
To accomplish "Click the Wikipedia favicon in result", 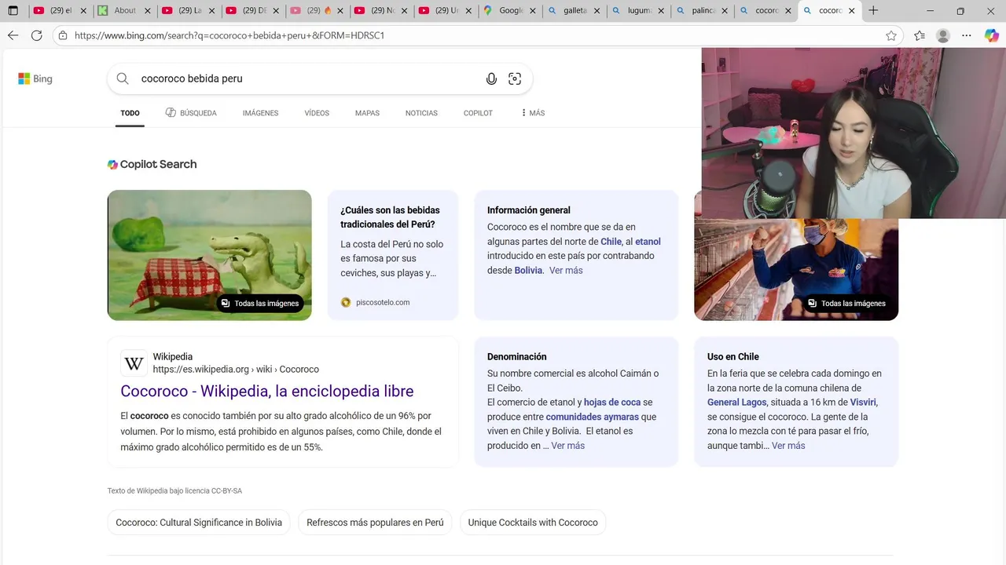I will [134, 363].
